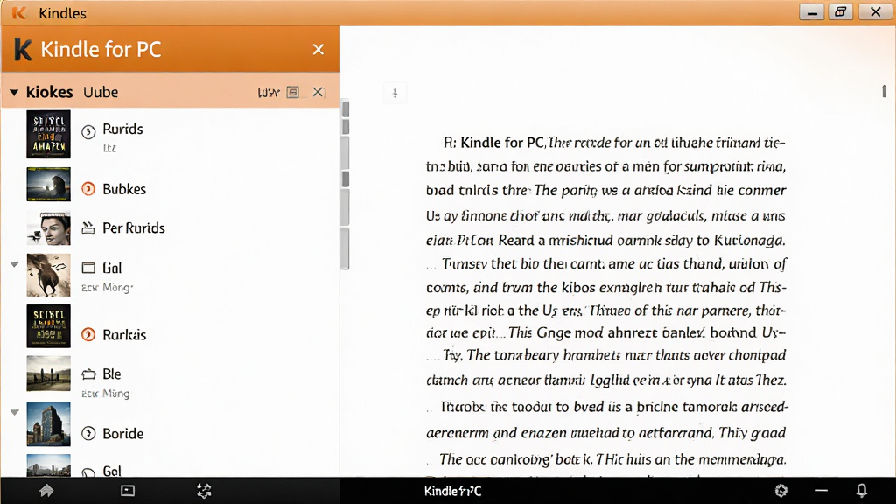The height and width of the screenshot is (504, 896).
Task: Open the library view icon in bottom bar
Action: coord(128,491)
